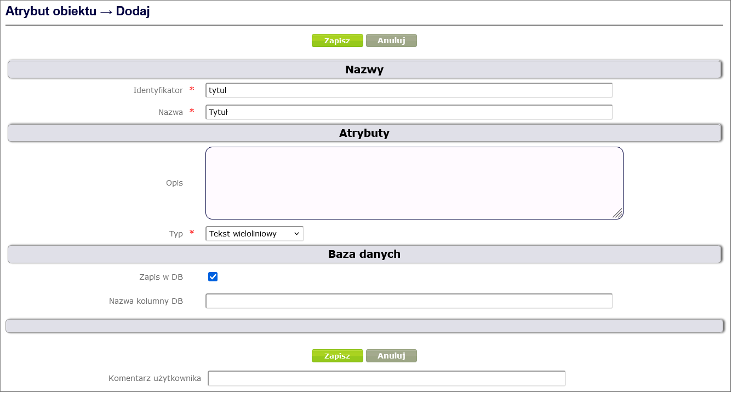Viewport: 732px width, 393px height.
Task: Click the Identyfikator field label
Action: point(158,90)
